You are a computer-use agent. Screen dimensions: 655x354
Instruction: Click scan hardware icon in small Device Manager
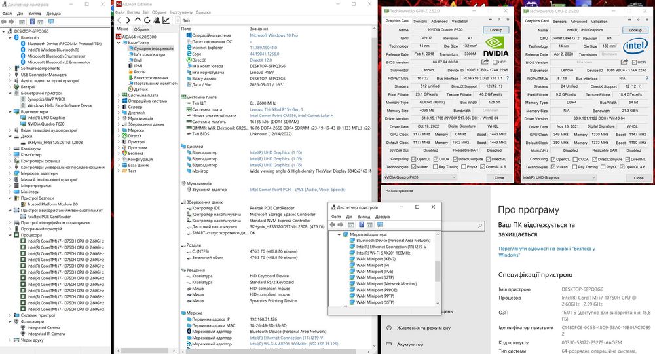click(380, 224)
